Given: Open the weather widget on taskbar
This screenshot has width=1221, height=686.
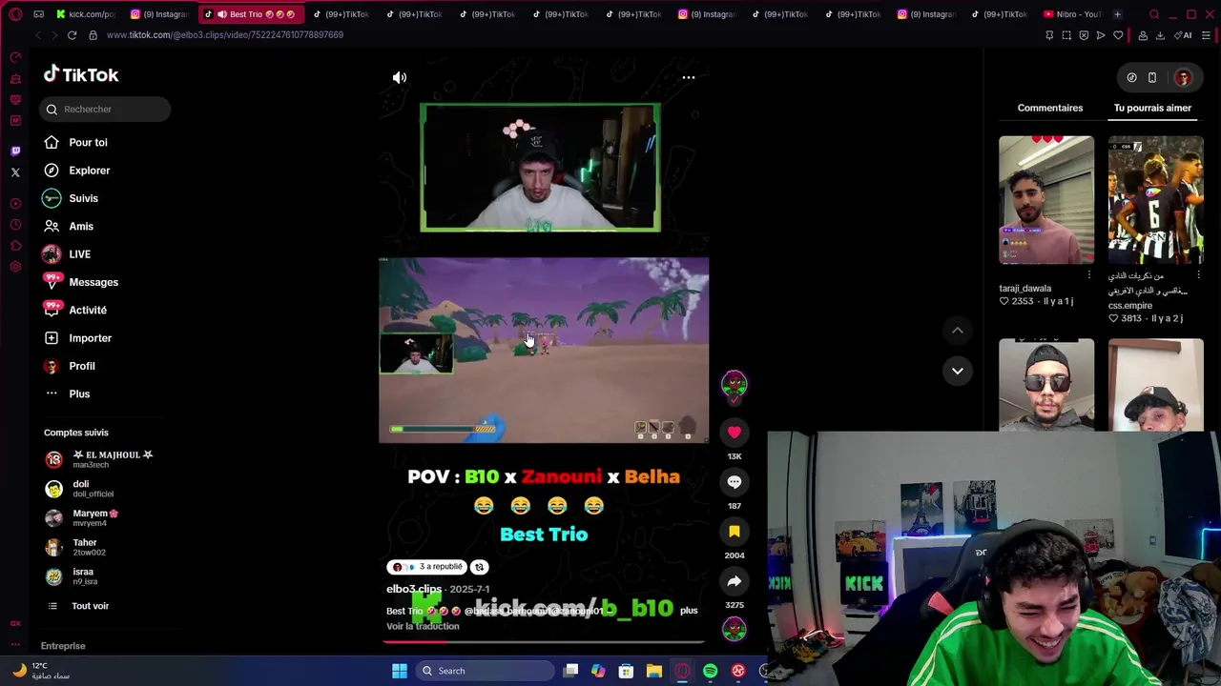Looking at the screenshot, I should point(43,671).
